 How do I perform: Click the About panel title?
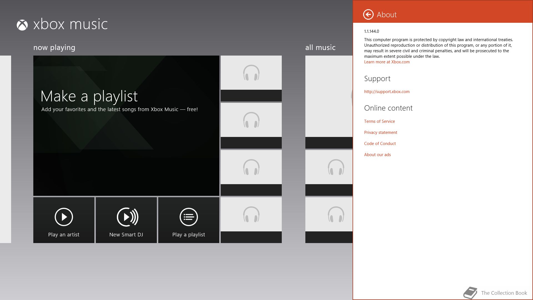386,15
